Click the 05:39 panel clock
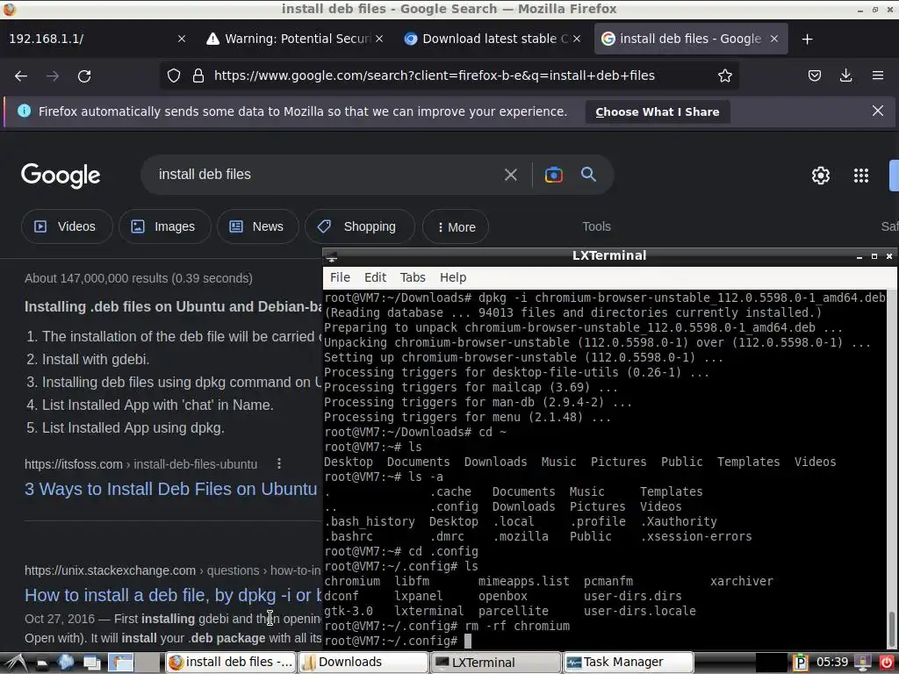This screenshot has height=674, width=899. tap(831, 663)
